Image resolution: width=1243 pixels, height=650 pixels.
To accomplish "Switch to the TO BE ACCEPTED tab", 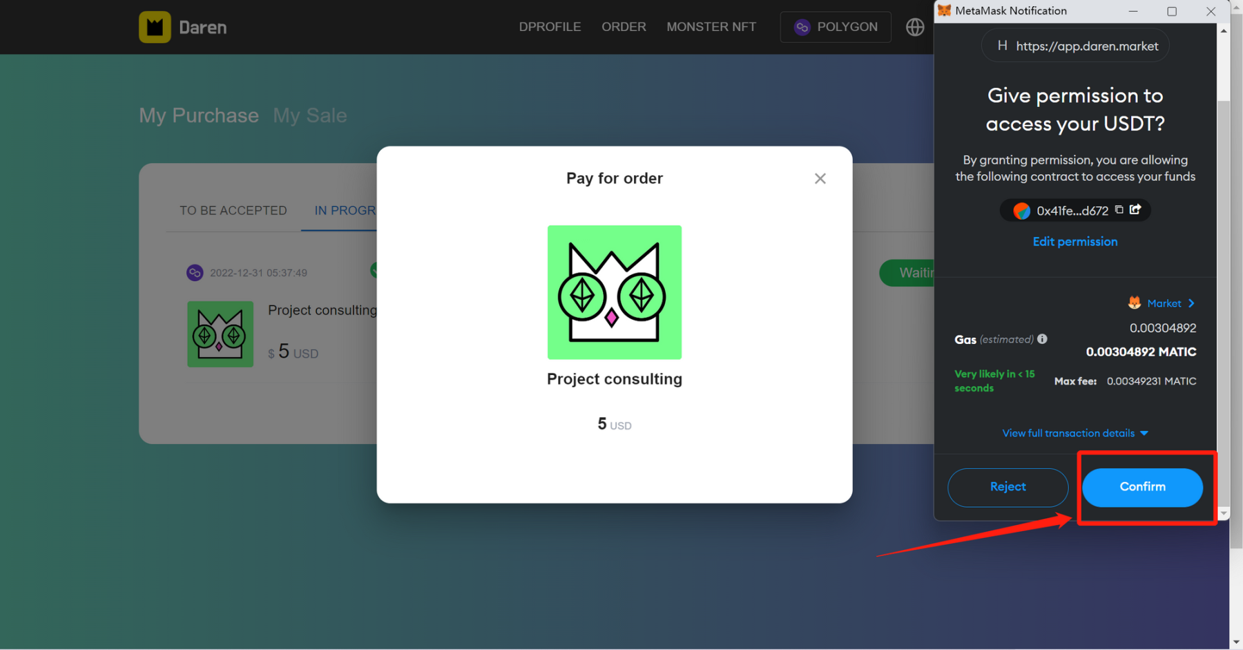I will point(233,211).
